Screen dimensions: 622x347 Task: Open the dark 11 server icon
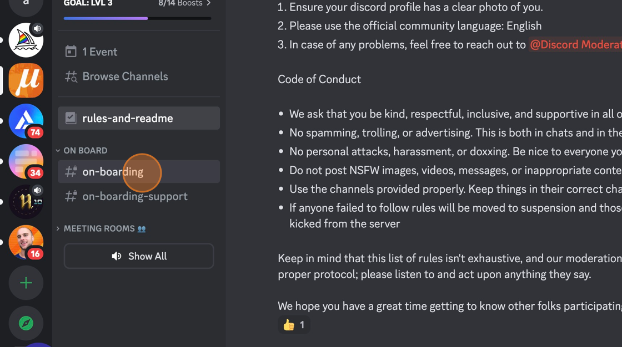click(x=26, y=202)
